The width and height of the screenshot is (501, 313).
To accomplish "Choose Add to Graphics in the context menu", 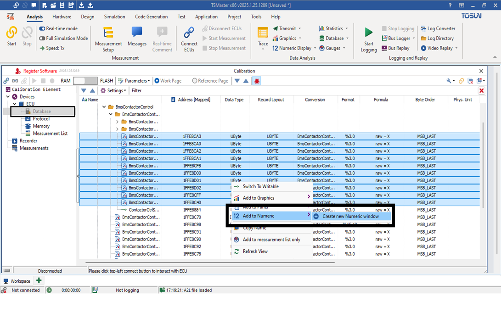I will point(271,198).
